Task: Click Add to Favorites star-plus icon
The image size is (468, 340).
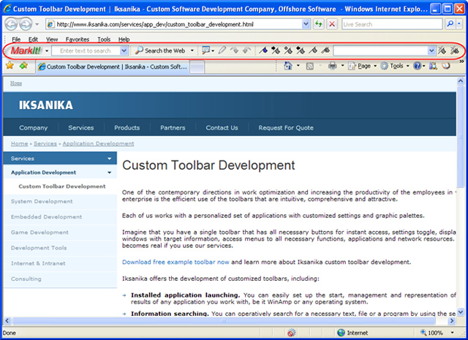Action: pyautogui.click(x=23, y=65)
